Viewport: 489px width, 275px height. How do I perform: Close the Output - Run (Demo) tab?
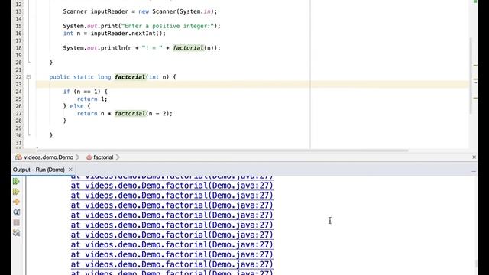tap(70, 170)
